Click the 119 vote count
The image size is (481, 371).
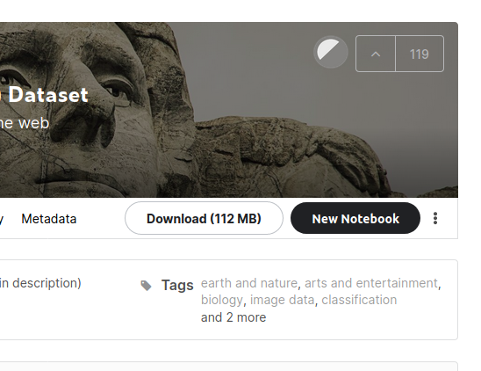pyautogui.click(x=420, y=54)
